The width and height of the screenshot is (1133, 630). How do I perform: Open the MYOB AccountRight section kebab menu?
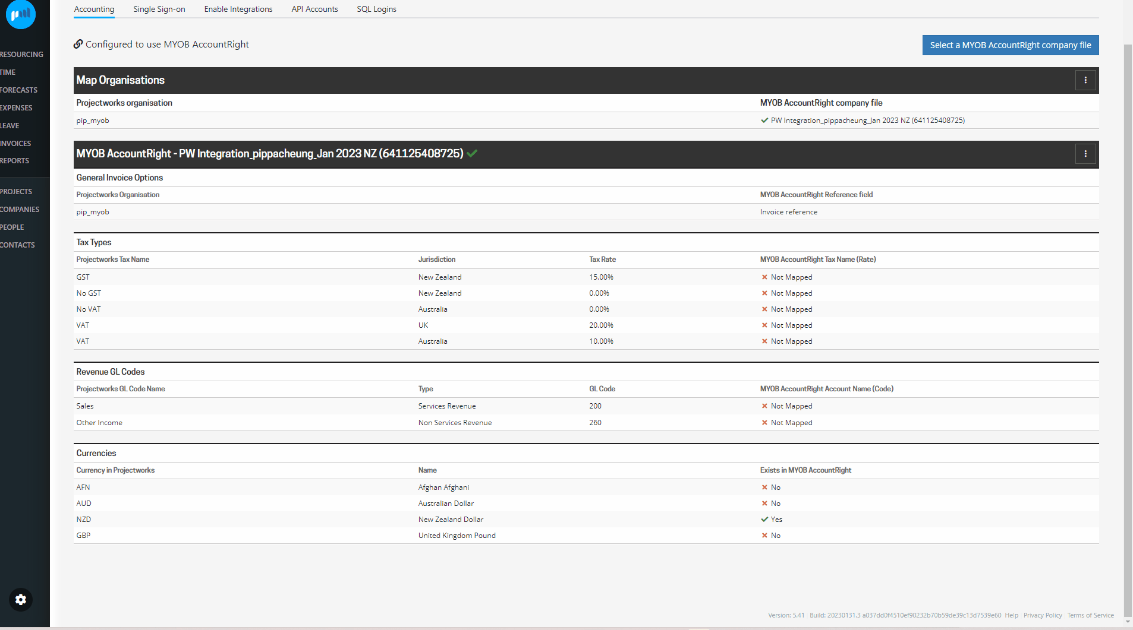tap(1085, 153)
